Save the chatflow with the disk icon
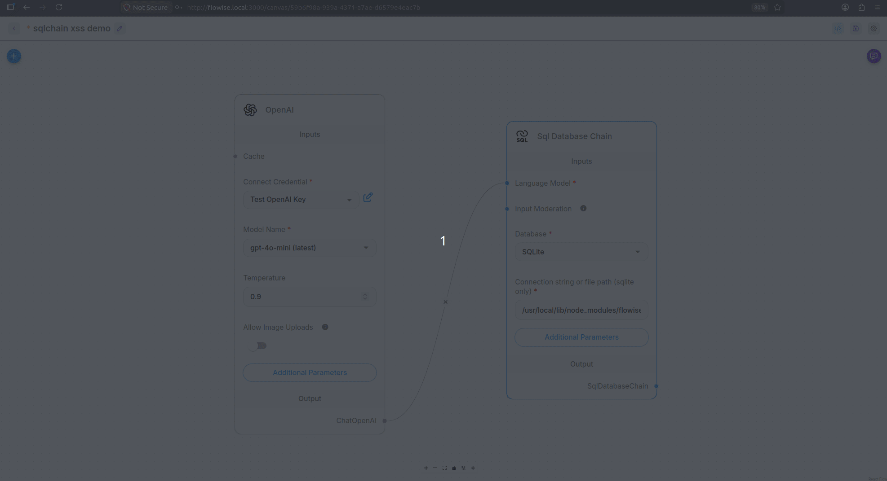 [856, 28]
